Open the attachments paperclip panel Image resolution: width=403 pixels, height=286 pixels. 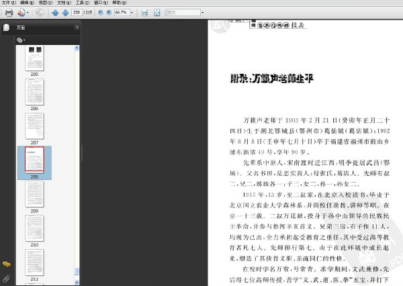click(x=7, y=279)
